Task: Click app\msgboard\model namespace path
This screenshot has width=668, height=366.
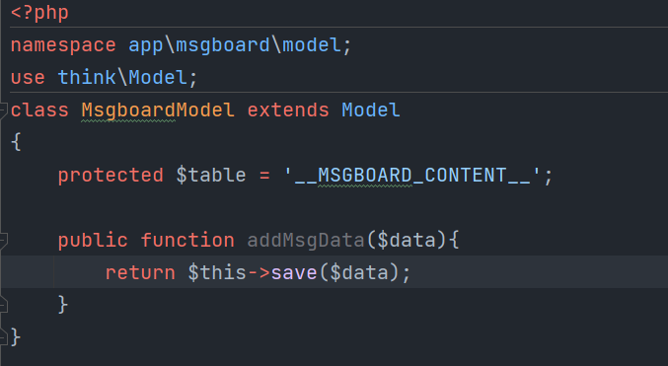Action: coord(235,45)
